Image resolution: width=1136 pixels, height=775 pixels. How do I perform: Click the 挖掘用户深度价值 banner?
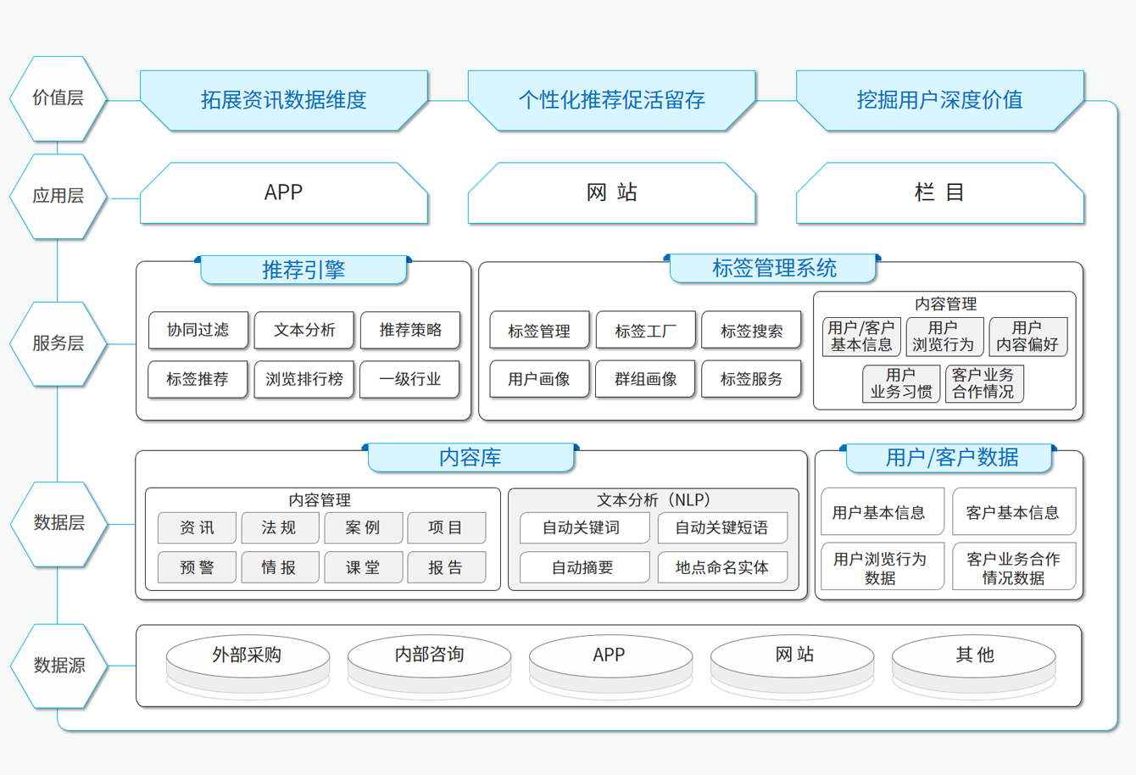(940, 100)
